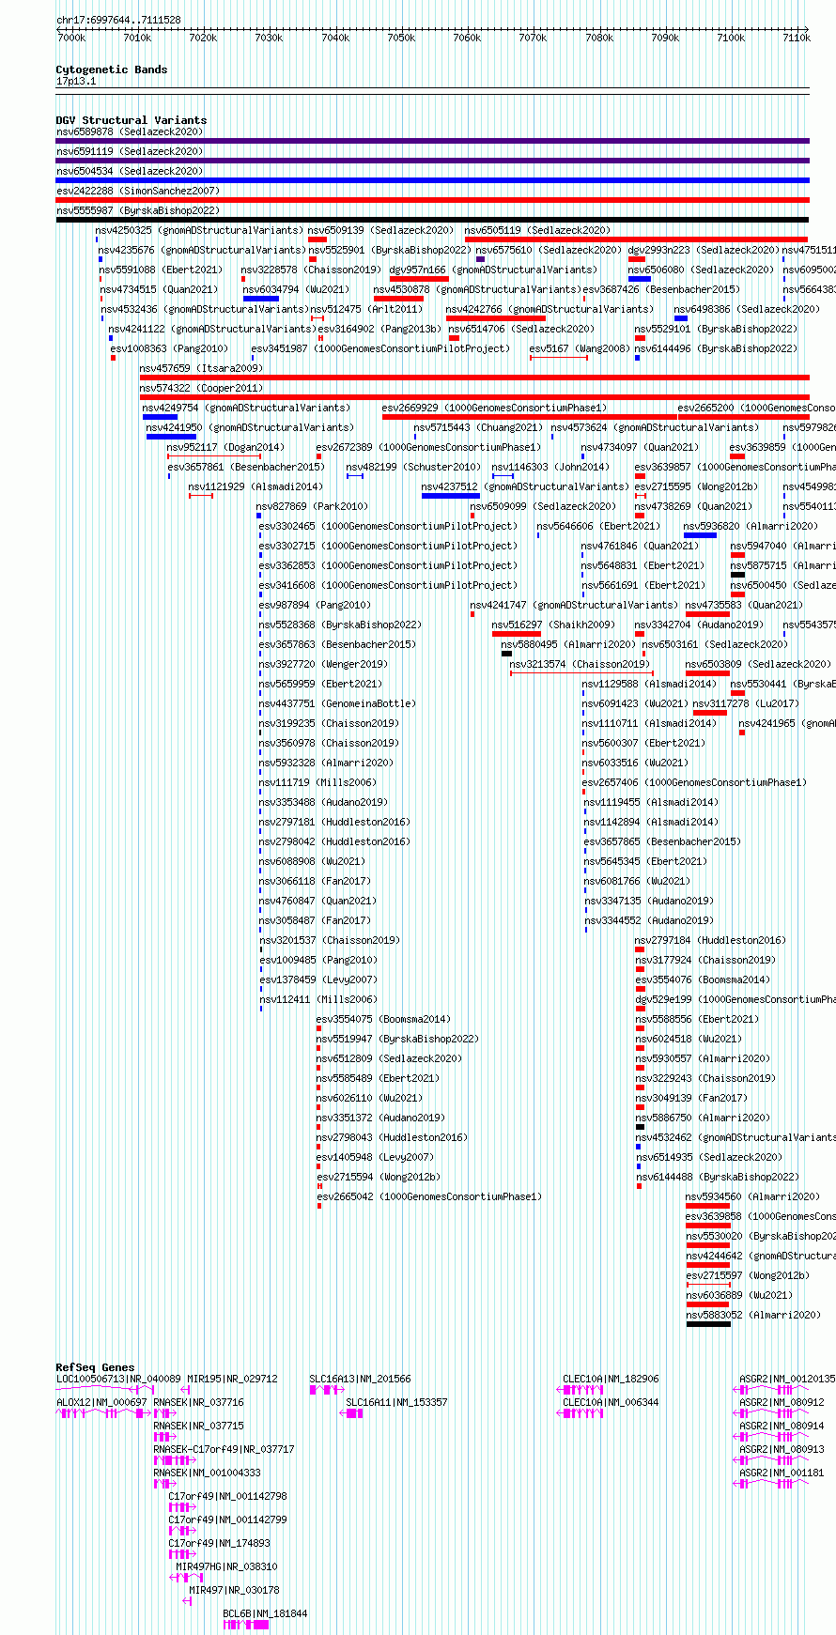This screenshot has height=1635, width=836.
Task: Click nsv5936820 (Almarri2020) blue bar
Action: tap(700, 535)
